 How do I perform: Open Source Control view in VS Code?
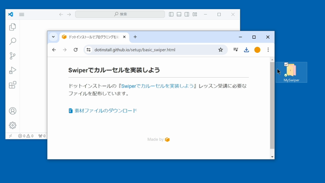pyautogui.click(x=12, y=56)
